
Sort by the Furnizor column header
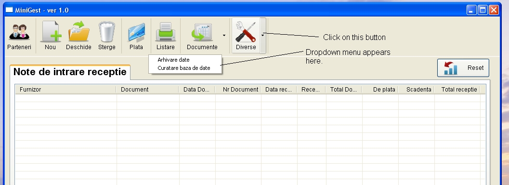65,90
